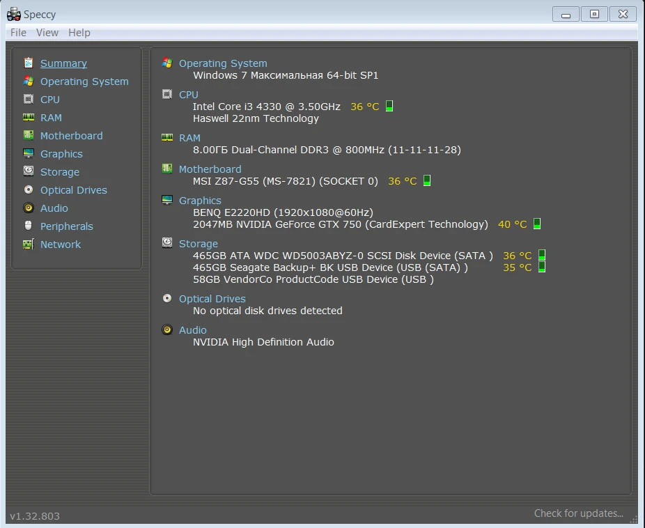Click the Motherboard icon in main panel
Image resolution: width=645 pixels, height=528 pixels.
tap(167, 169)
